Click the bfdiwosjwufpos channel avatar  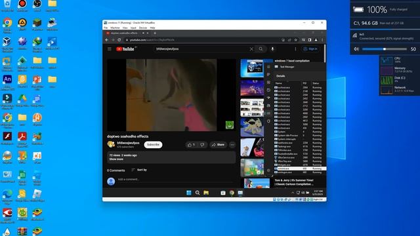111,144
